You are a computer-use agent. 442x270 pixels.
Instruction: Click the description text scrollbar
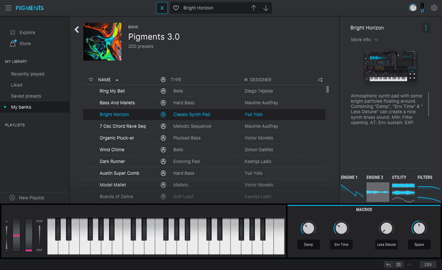[x=429, y=104]
